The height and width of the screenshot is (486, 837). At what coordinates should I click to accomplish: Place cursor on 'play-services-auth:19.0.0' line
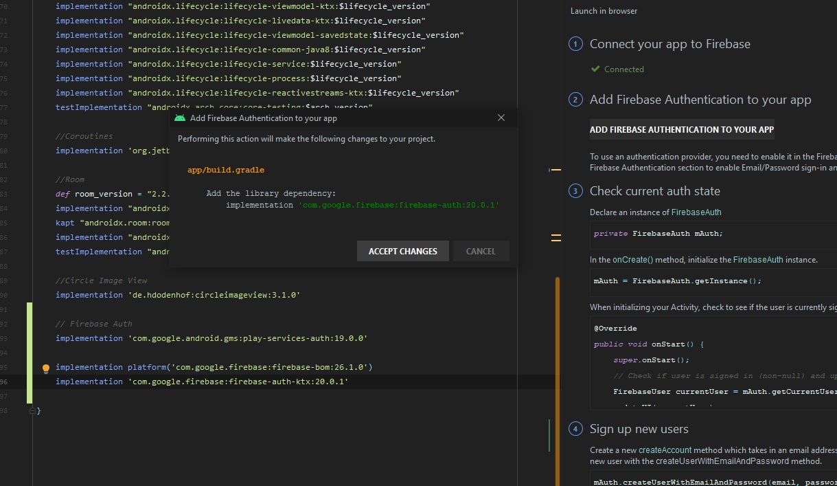[211, 338]
